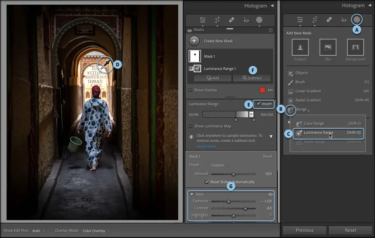Collapse the Tone section triangle
The height and width of the screenshot is (238, 375).
point(192,194)
